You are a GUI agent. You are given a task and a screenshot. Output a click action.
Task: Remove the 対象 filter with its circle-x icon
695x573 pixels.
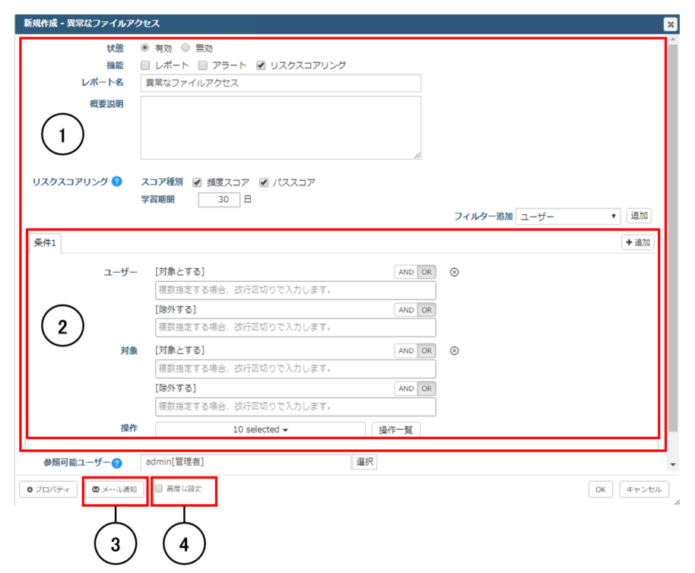point(454,350)
